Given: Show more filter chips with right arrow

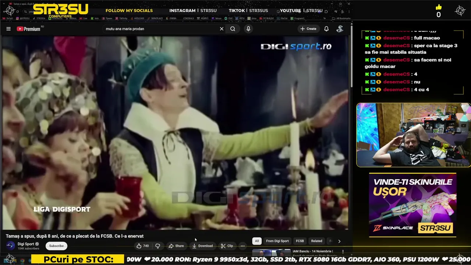Looking at the screenshot, I should [339, 241].
